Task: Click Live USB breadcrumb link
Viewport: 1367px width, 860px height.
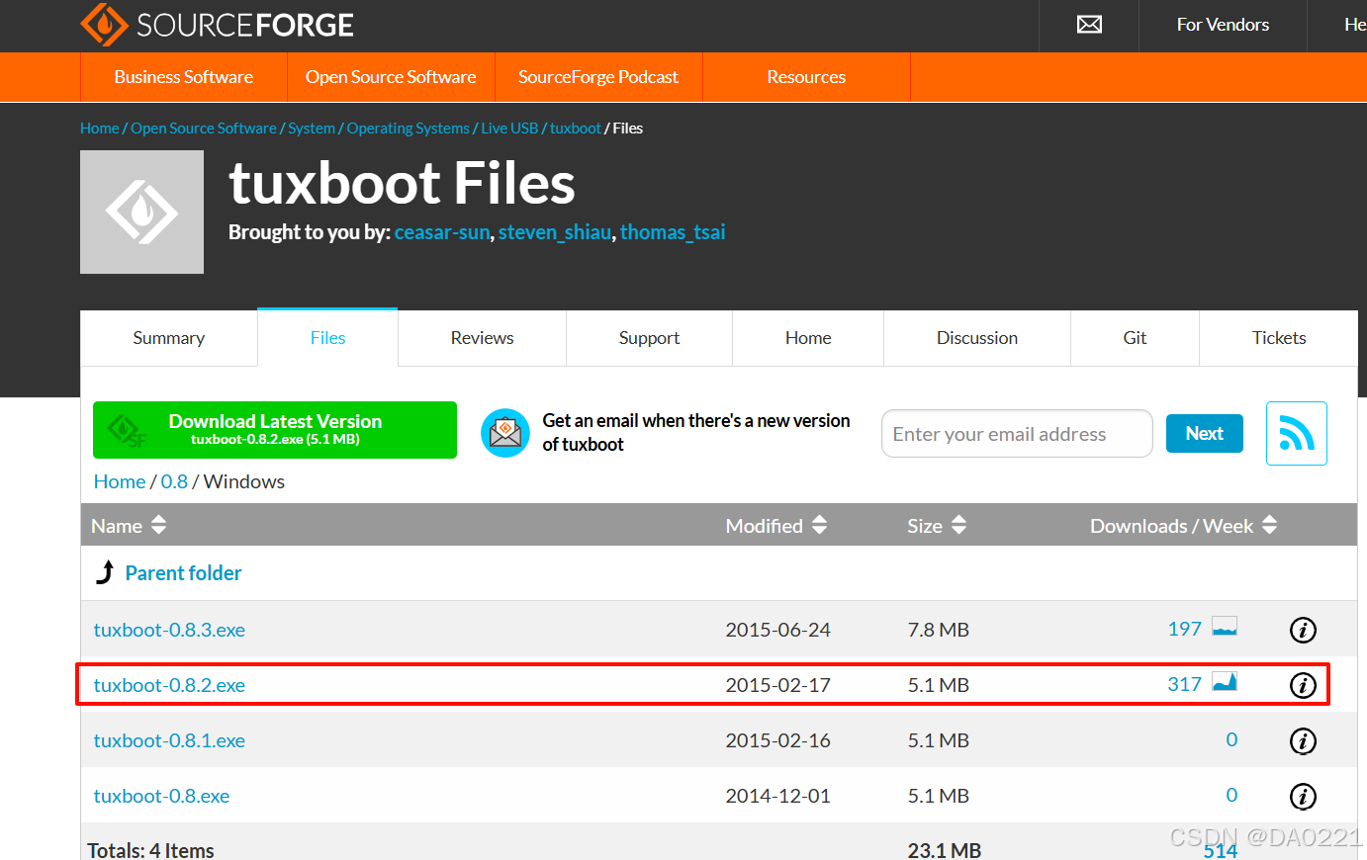Action: tap(509, 129)
